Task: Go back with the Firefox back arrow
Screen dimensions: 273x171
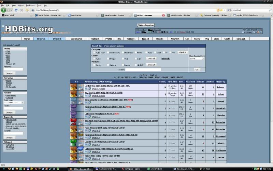Action: (x=3, y=10)
